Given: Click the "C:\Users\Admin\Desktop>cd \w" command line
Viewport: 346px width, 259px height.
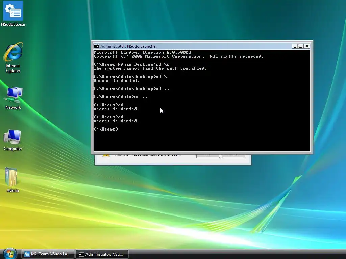Looking at the screenshot, I should (132, 64).
